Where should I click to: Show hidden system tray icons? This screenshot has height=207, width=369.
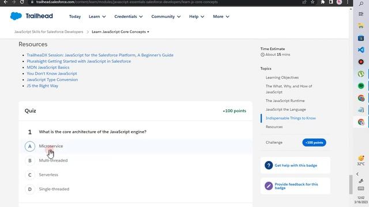pyautogui.click(x=357, y=174)
